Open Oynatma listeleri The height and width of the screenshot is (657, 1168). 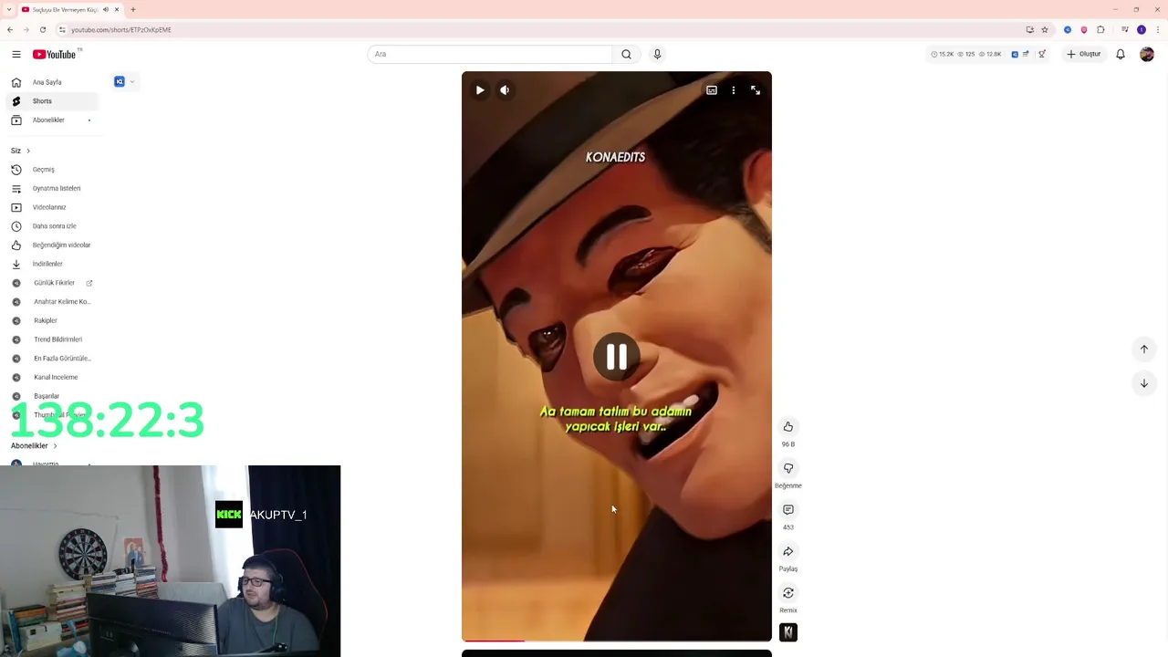50,188
